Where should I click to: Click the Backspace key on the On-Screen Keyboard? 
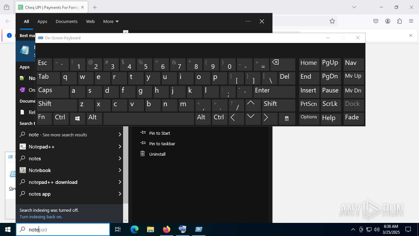tap(283, 65)
